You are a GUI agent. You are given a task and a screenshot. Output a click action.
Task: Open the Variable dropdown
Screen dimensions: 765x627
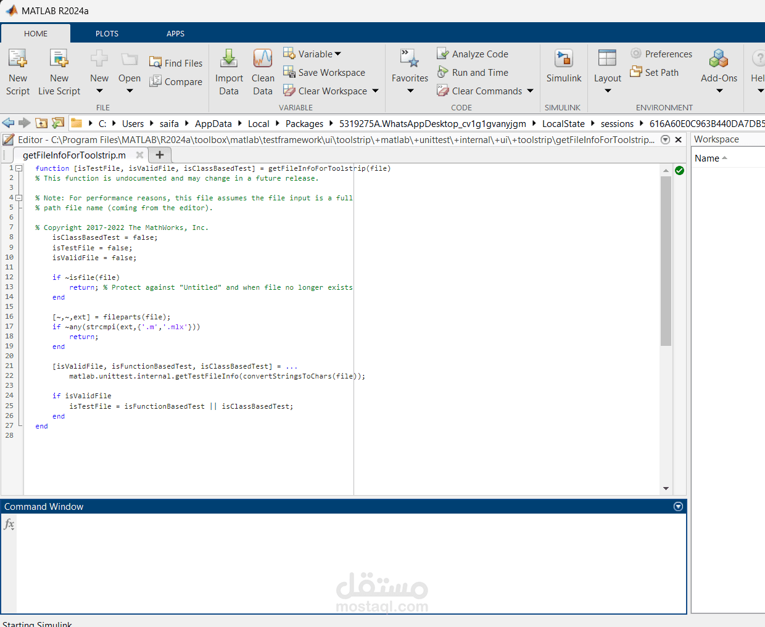click(x=312, y=54)
